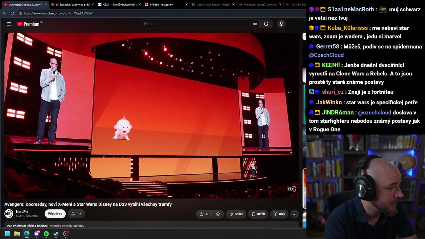Click chat username shuri_cz
The height and width of the screenshot is (239, 425).
coord(333,92)
